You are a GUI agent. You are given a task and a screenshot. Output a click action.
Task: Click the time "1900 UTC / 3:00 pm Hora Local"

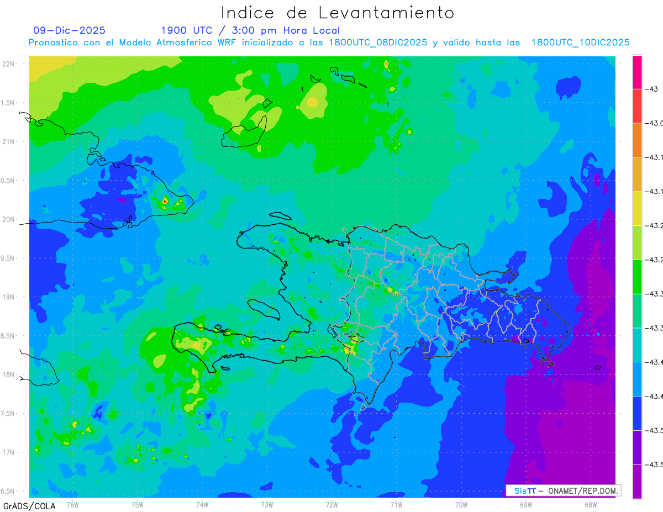tap(250, 31)
